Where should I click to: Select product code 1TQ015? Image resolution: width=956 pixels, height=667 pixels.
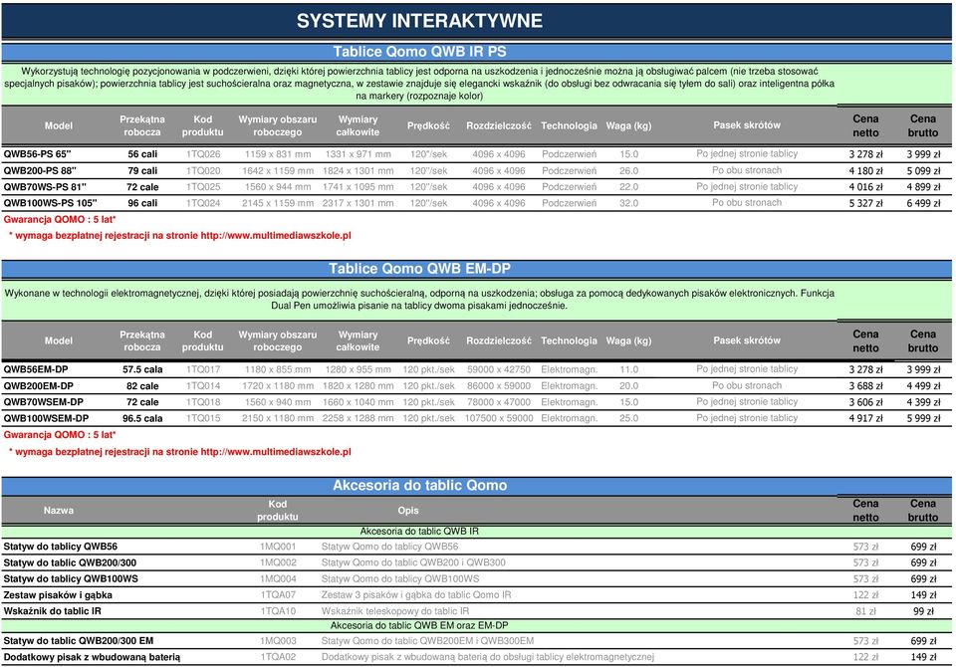(203, 418)
